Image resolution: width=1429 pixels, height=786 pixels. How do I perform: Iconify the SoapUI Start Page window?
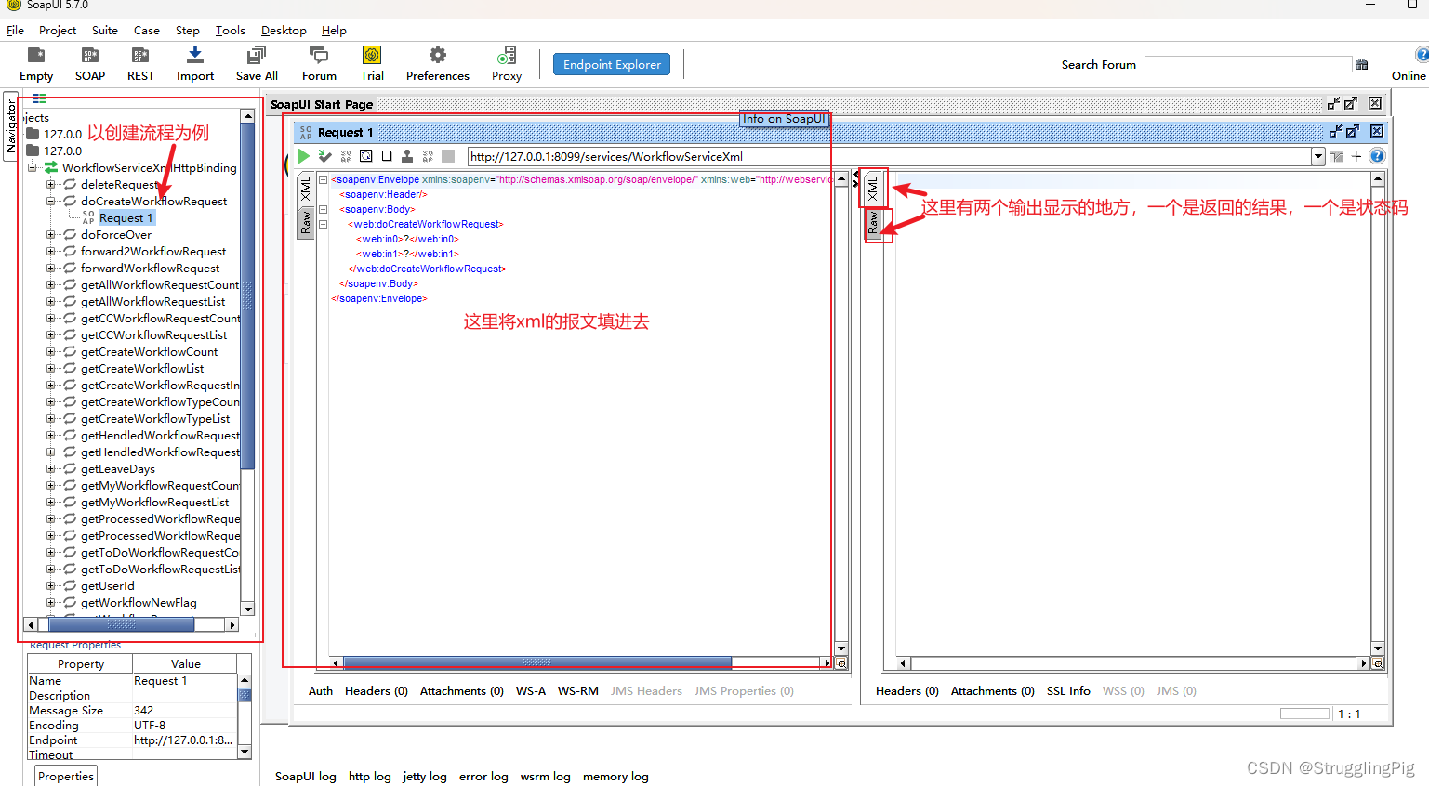click(x=1333, y=104)
